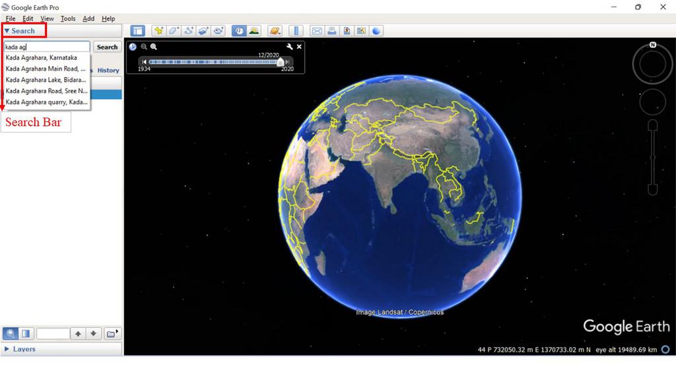Click the Print icon in toolbar

pyautogui.click(x=331, y=31)
